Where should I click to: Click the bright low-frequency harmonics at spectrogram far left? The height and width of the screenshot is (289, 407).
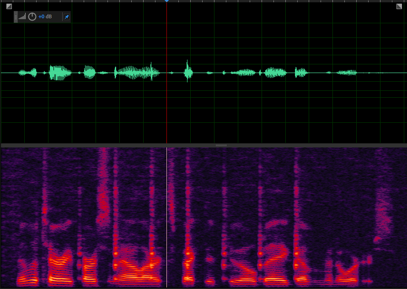pyautogui.click(x=27, y=274)
